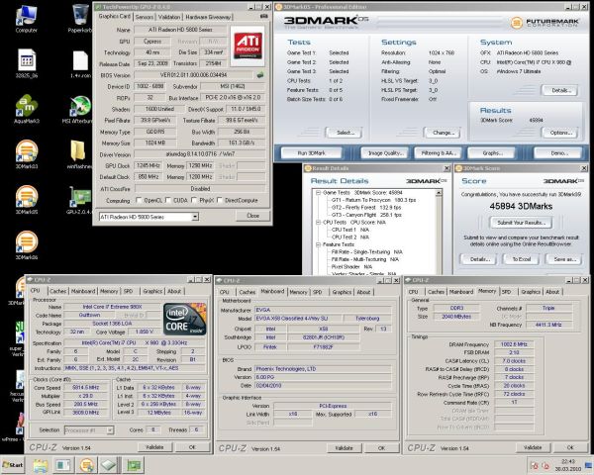594x475 pixels.
Task: Click the GPU-Z BIOS Version field
Action: pos(193,75)
